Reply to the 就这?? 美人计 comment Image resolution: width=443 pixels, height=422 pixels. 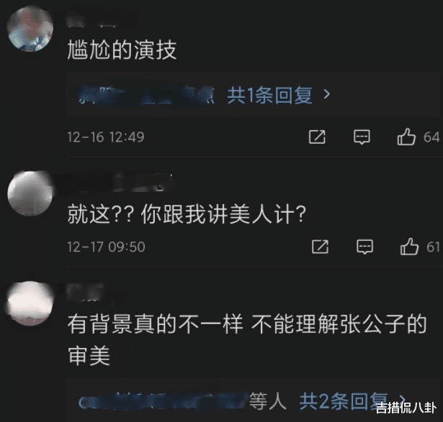coord(364,247)
